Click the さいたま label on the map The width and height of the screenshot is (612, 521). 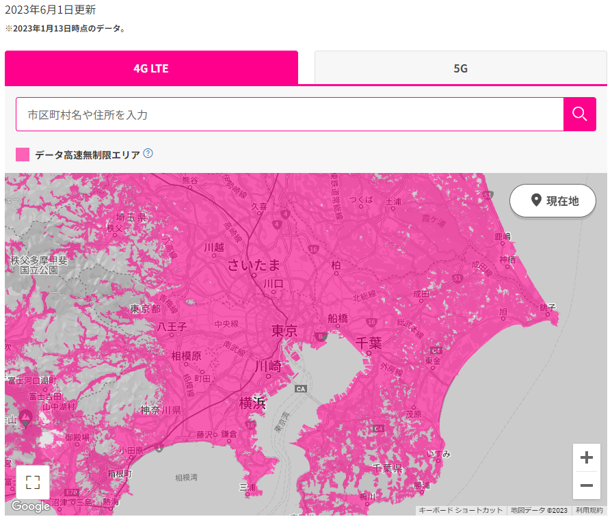pos(254,265)
